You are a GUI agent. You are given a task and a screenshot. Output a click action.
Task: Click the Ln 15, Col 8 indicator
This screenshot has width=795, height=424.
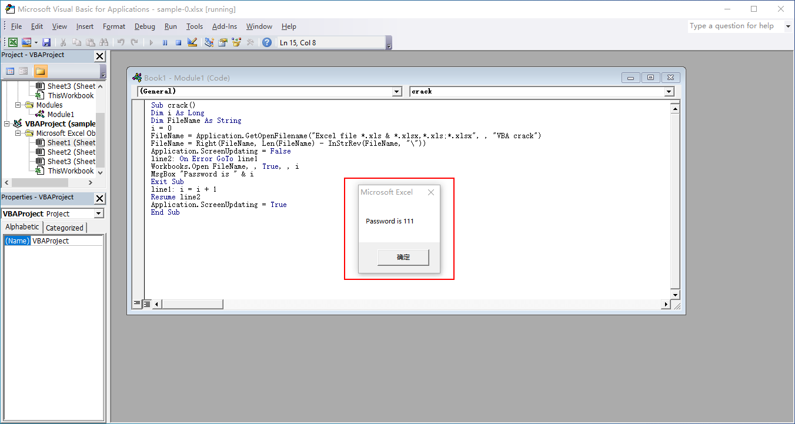point(331,42)
